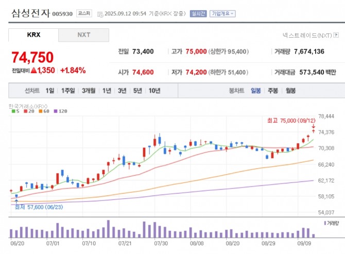Click the red up-arrow next to 1,350

[x=33, y=70]
